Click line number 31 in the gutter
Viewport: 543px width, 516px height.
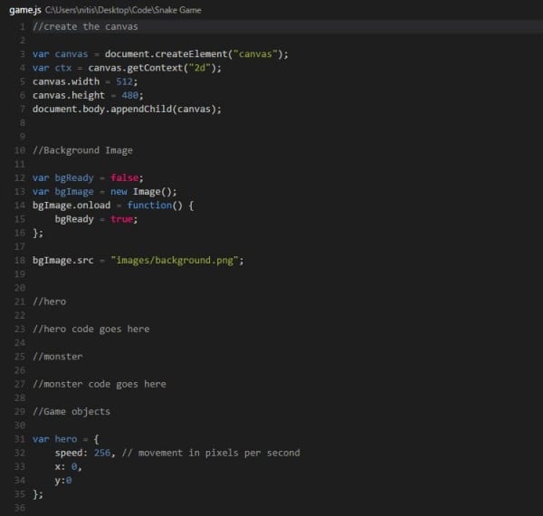coord(20,439)
